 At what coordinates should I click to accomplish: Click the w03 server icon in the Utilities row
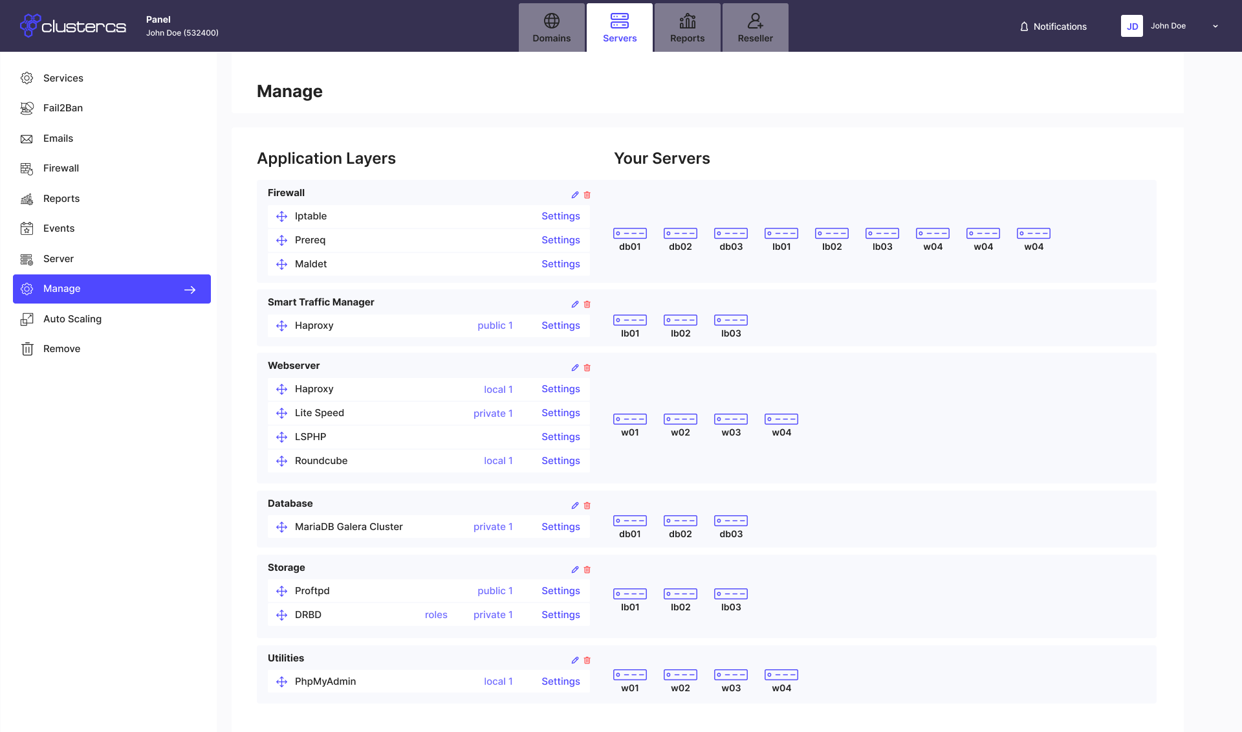click(730, 675)
